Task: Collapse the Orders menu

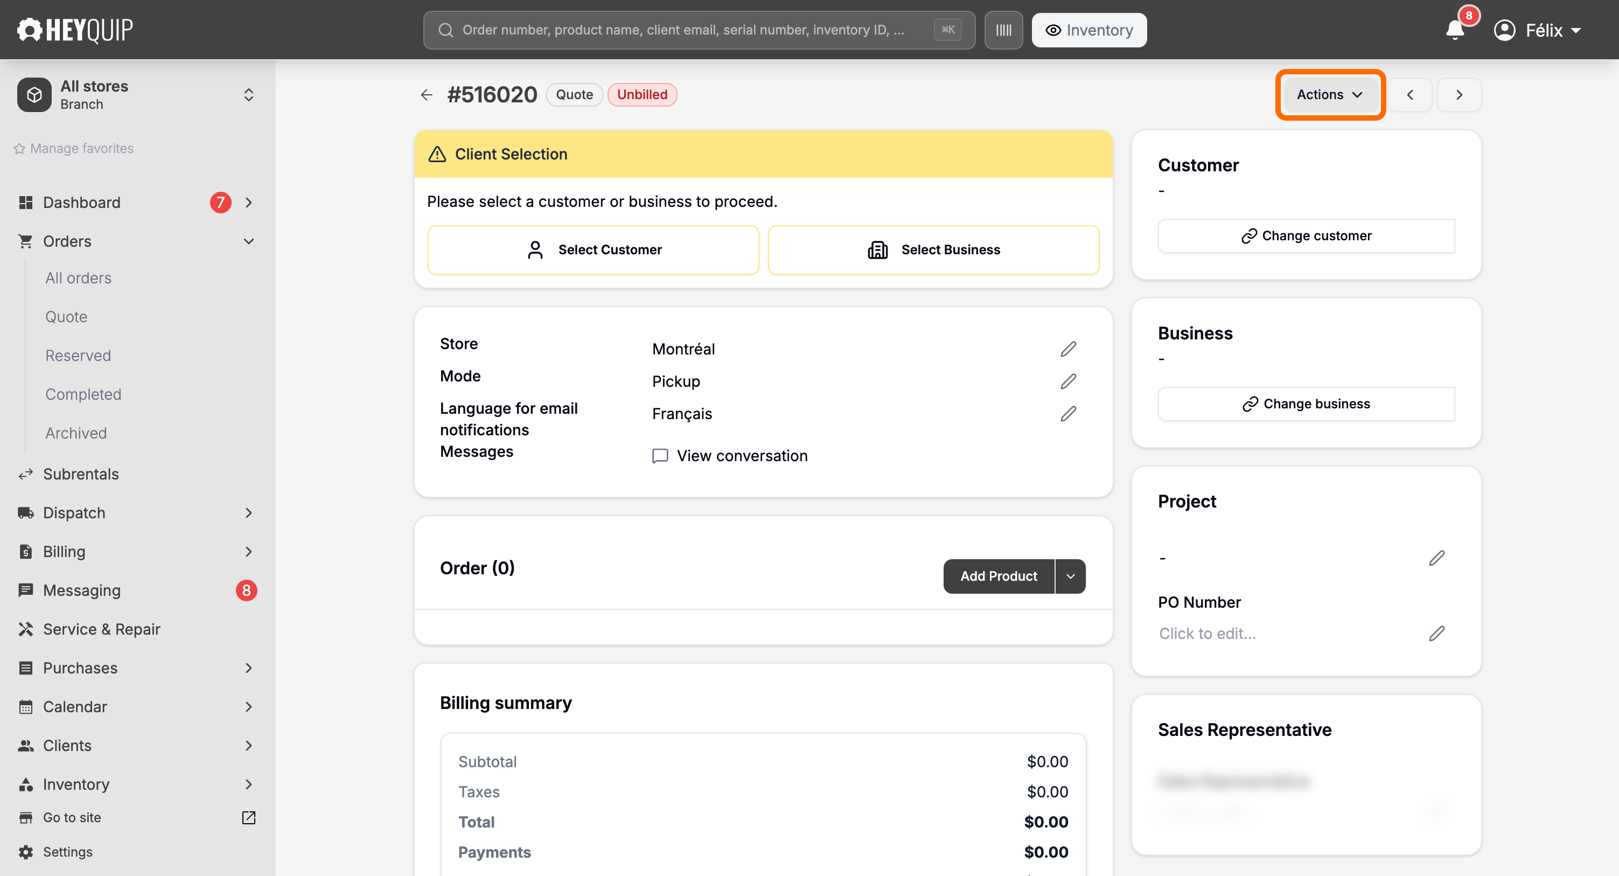Action: 249,241
